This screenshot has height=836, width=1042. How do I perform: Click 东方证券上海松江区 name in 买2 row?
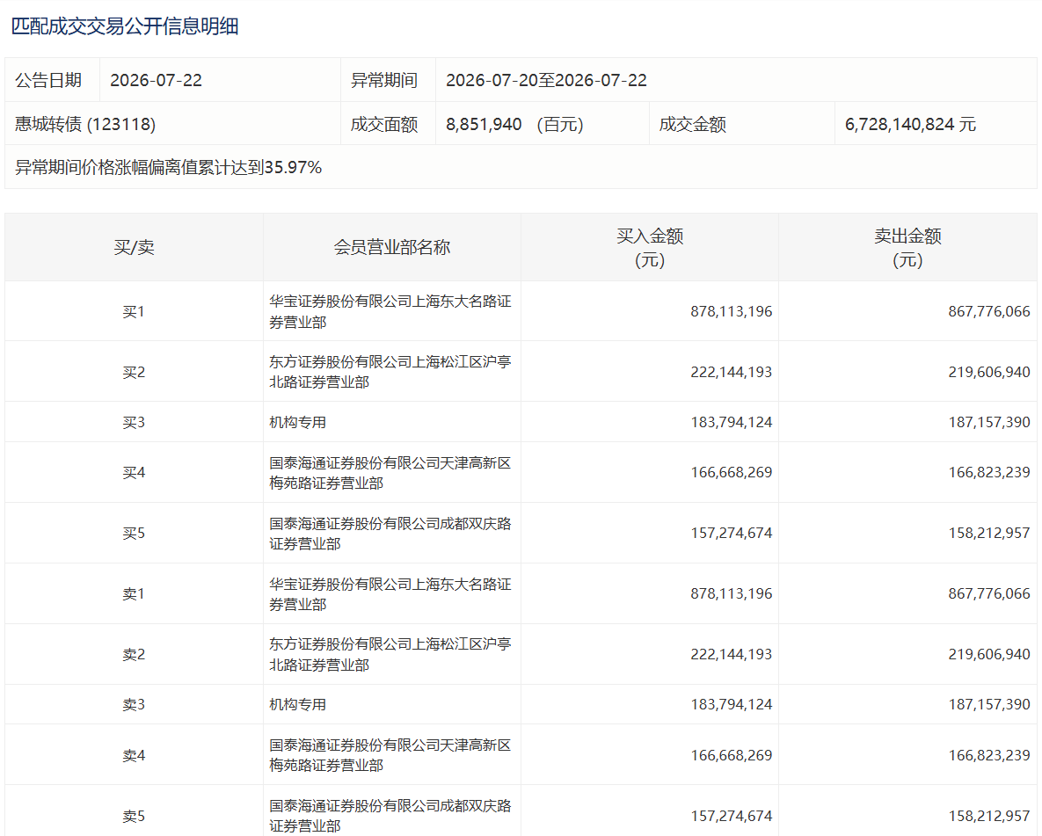click(390, 372)
